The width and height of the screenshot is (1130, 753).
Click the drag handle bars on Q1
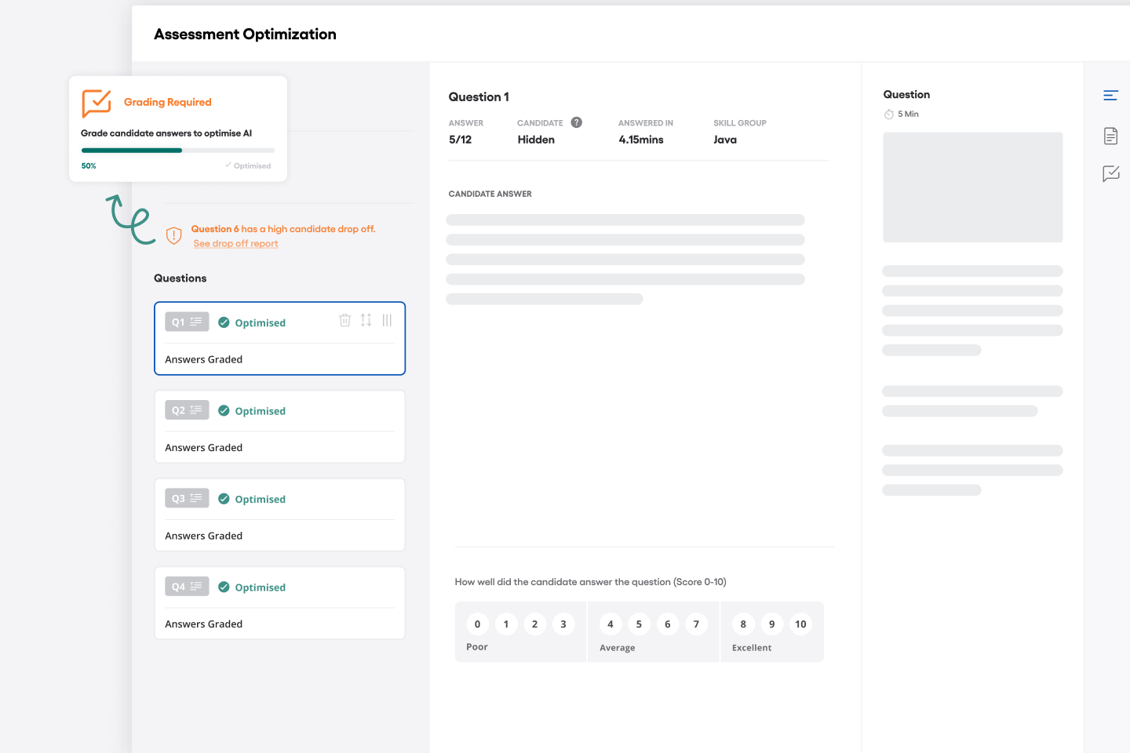tap(387, 320)
